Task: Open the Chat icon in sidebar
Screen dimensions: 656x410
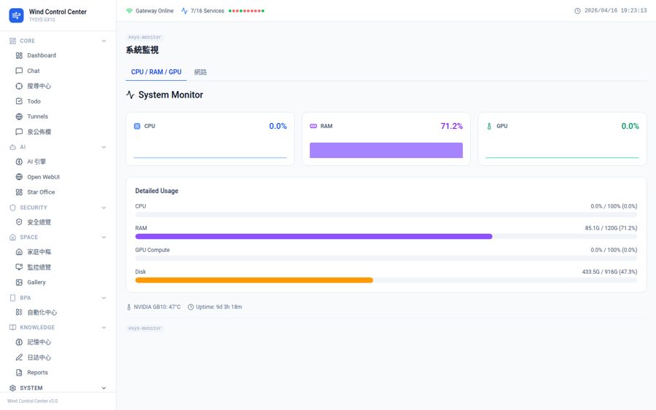Action: point(19,71)
